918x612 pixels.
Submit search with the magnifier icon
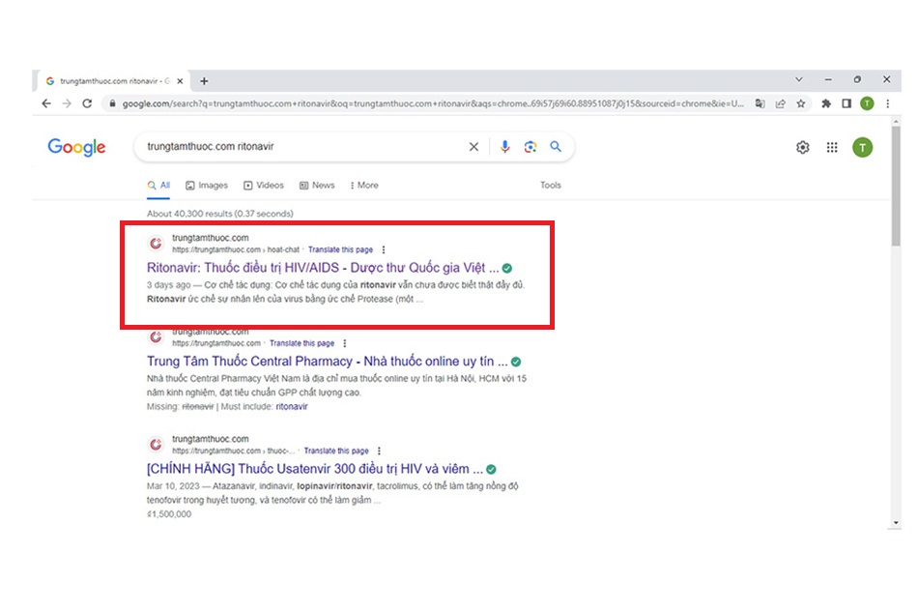[556, 146]
